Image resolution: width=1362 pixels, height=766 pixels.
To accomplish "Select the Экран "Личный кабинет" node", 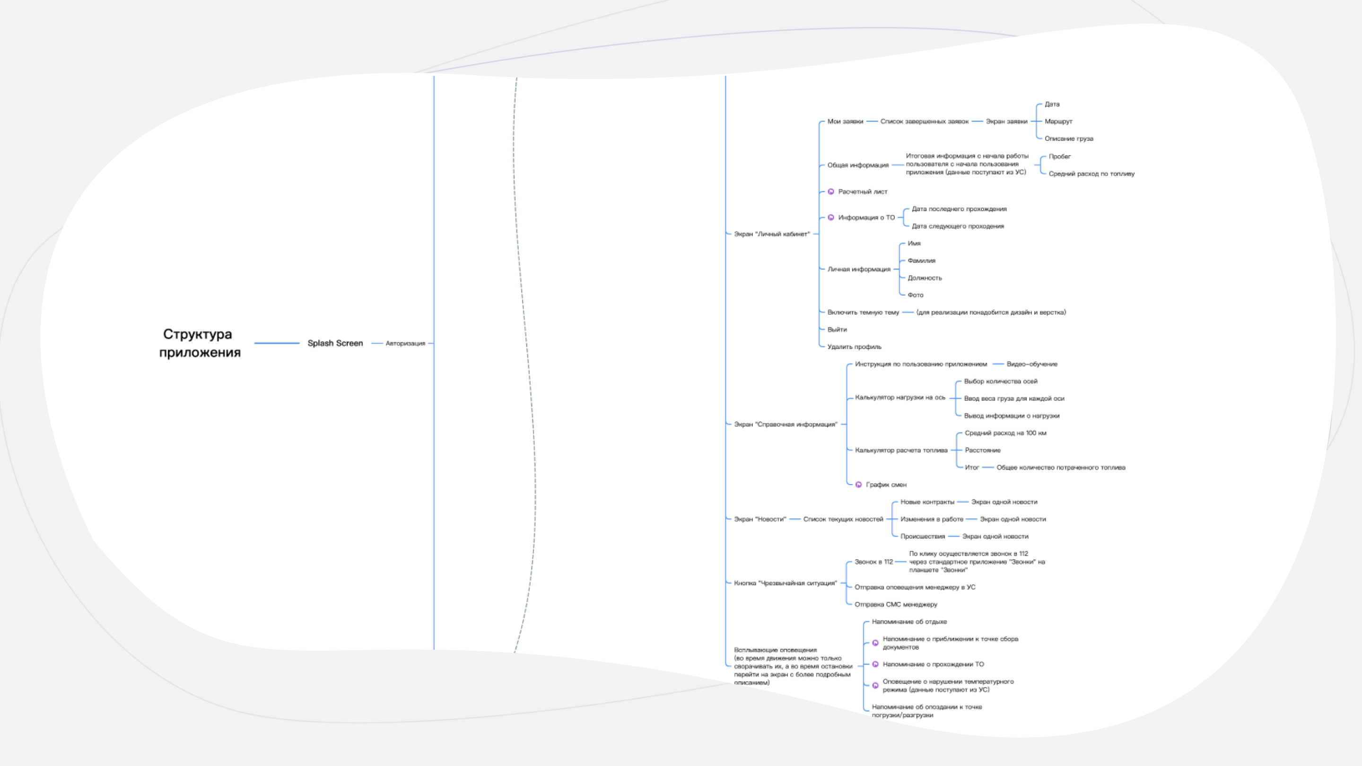I will (x=771, y=234).
